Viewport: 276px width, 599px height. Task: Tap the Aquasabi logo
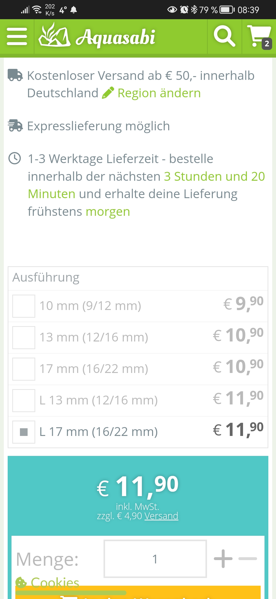97,37
